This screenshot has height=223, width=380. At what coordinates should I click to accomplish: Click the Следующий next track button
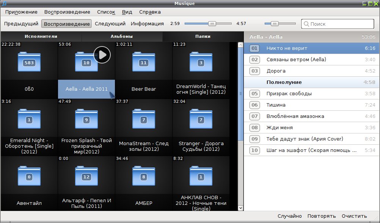click(110, 24)
